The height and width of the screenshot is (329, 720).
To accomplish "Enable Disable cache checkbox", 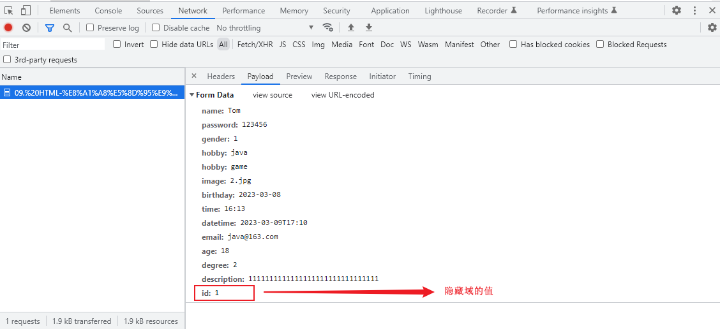I will point(156,27).
